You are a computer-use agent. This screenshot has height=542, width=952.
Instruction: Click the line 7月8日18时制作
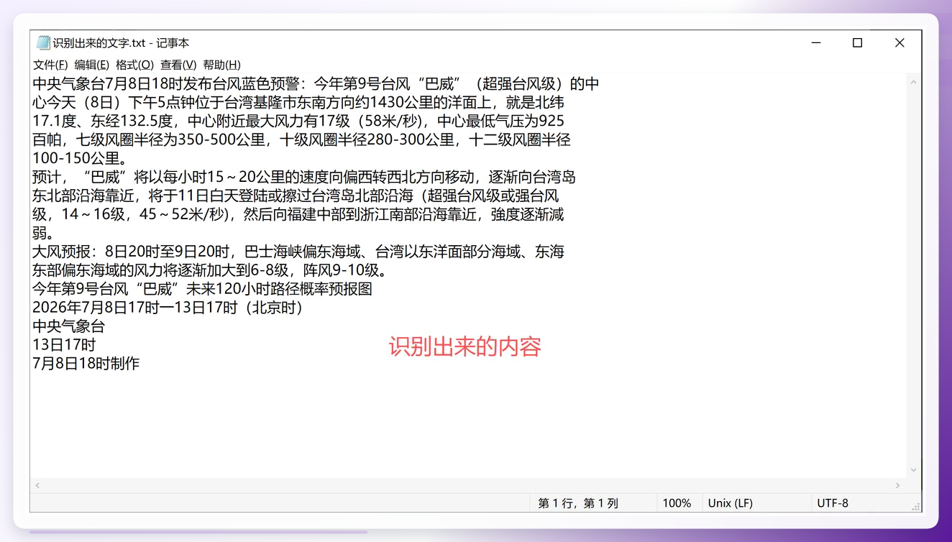[86, 364]
